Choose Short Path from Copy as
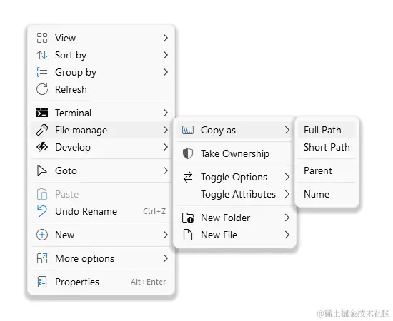 pyautogui.click(x=327, y=147)
